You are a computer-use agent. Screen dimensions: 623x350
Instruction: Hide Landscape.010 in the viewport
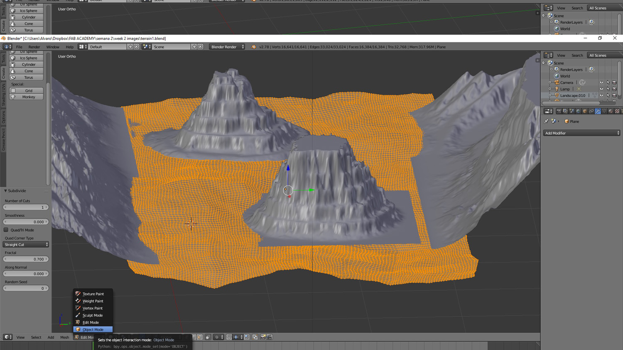[601, 95]
